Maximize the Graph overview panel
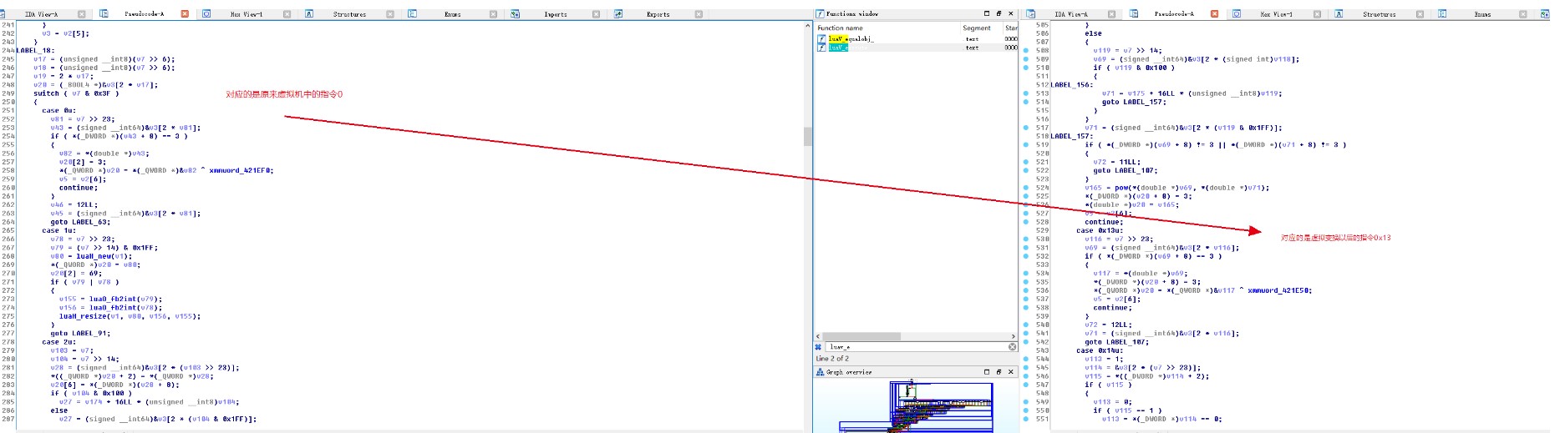Screen dimensions: 1555x433 986,372
